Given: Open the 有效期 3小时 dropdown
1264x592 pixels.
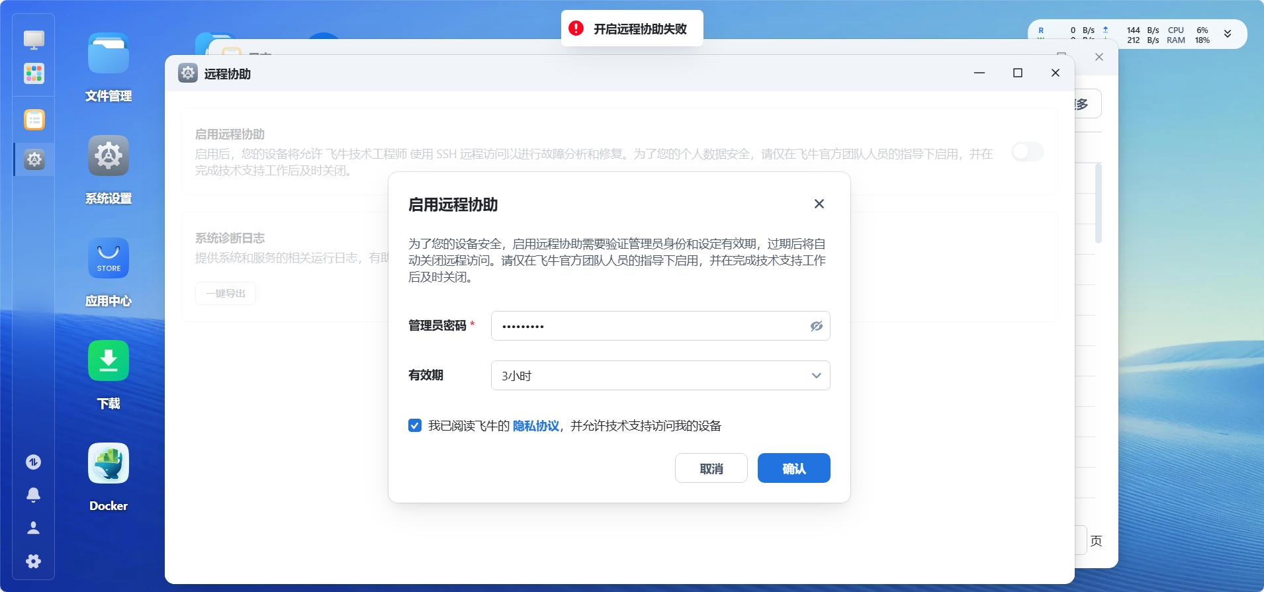Looking at the screenshot, I should pos(660,376).
